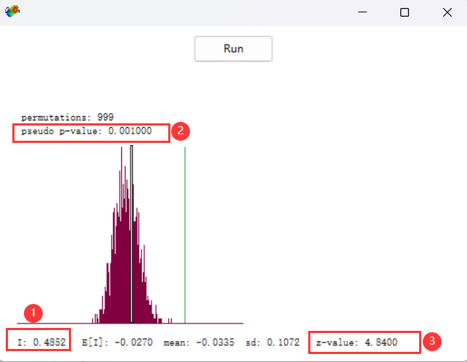Select the 'permutations: 999' text
This screenshot has width=467, height=362.
[x=67, y=117]
